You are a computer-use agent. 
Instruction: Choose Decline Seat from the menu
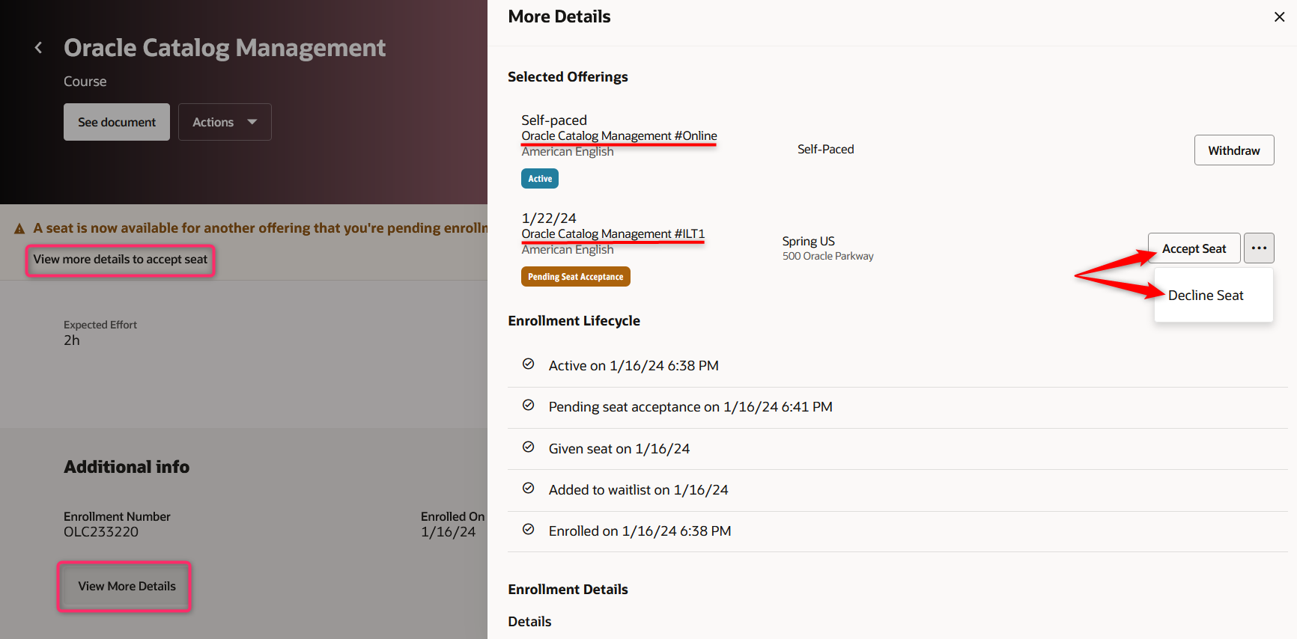[x=1206, y=296]
